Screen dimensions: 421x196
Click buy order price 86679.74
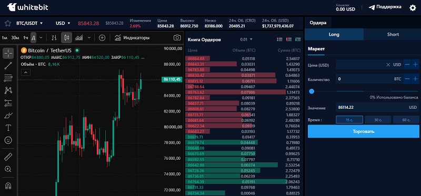click(x=196, y=142)
